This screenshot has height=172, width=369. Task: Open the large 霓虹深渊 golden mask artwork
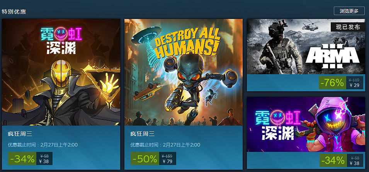click(x=61, y=72)
